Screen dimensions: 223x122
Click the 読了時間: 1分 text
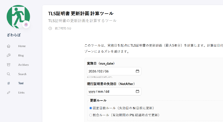63,28
